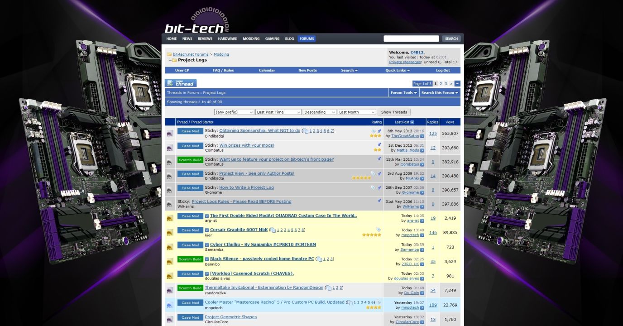Image resolution: width=623 pixels, height=326 pixels.
Task: Click thread status icon for Cooler Master Mastercase row
Action: 170,305
